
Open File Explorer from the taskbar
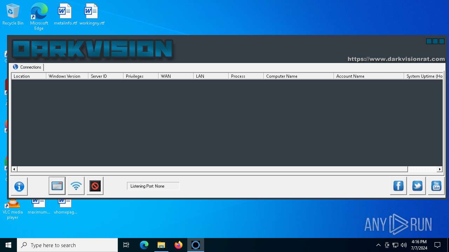pos(161,245)
